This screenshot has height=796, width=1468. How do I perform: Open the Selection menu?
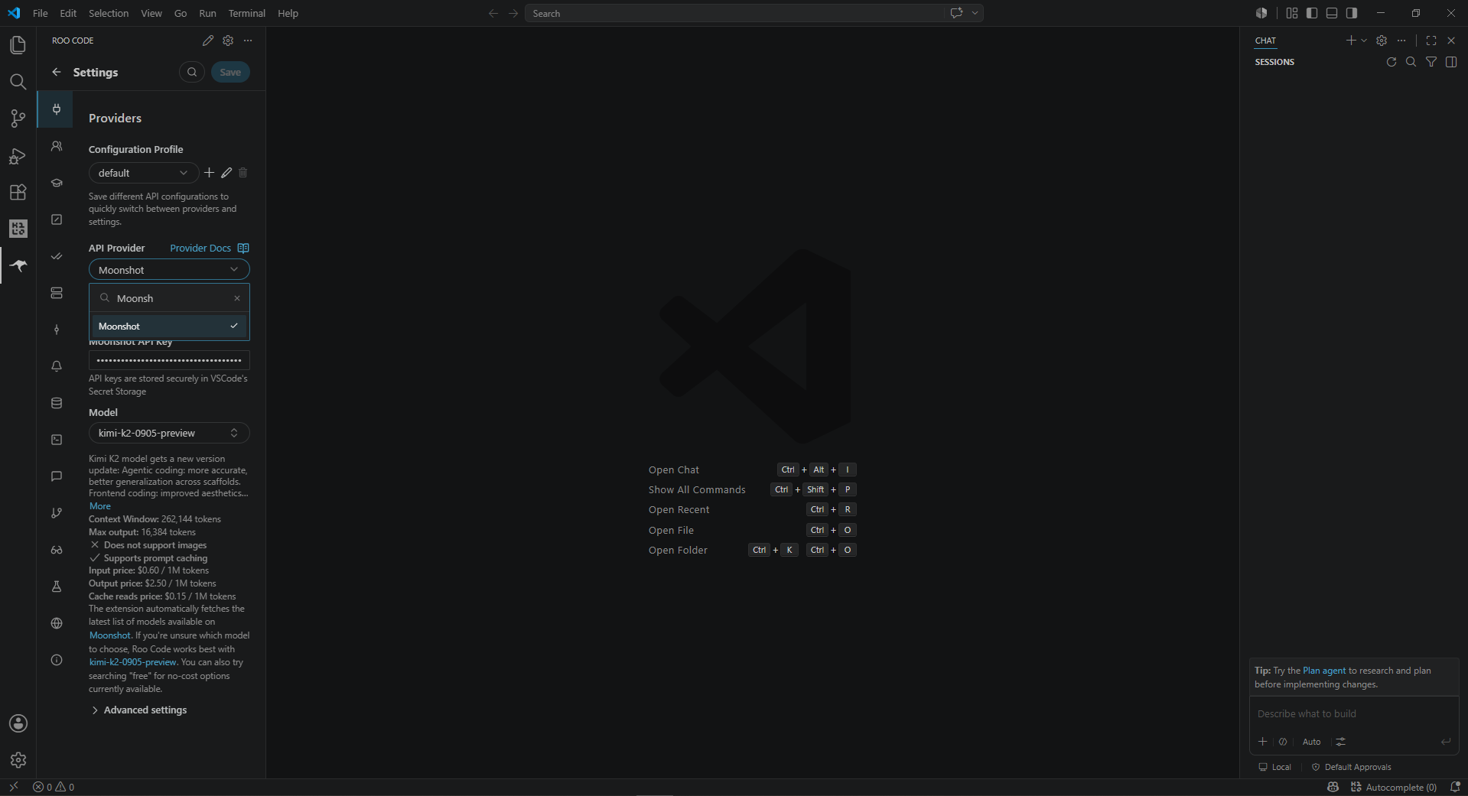(x=109, y=13)
